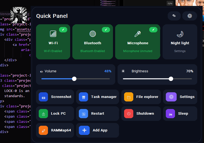The image size is (204, 143).
Task: Click the green Lock PC padlock icon
Action: click(43, 114)
